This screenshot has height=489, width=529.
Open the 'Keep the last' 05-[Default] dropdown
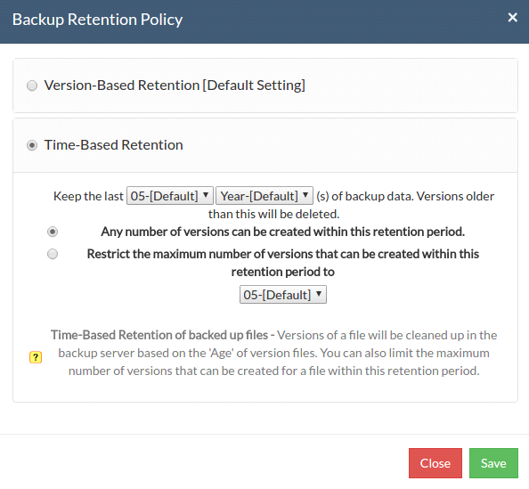tap(170, 196)
